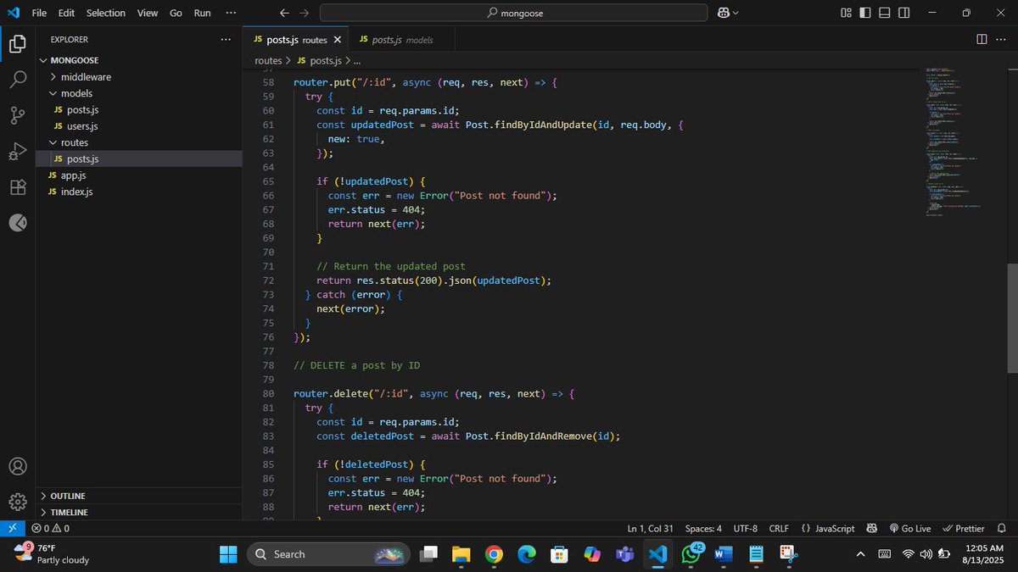
Task: Close the posts.js routes tab
Action: pyautogui.click(x=338, y=40)
